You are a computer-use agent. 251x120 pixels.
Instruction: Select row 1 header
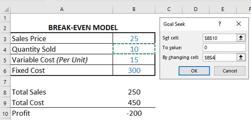pos(5,18)
